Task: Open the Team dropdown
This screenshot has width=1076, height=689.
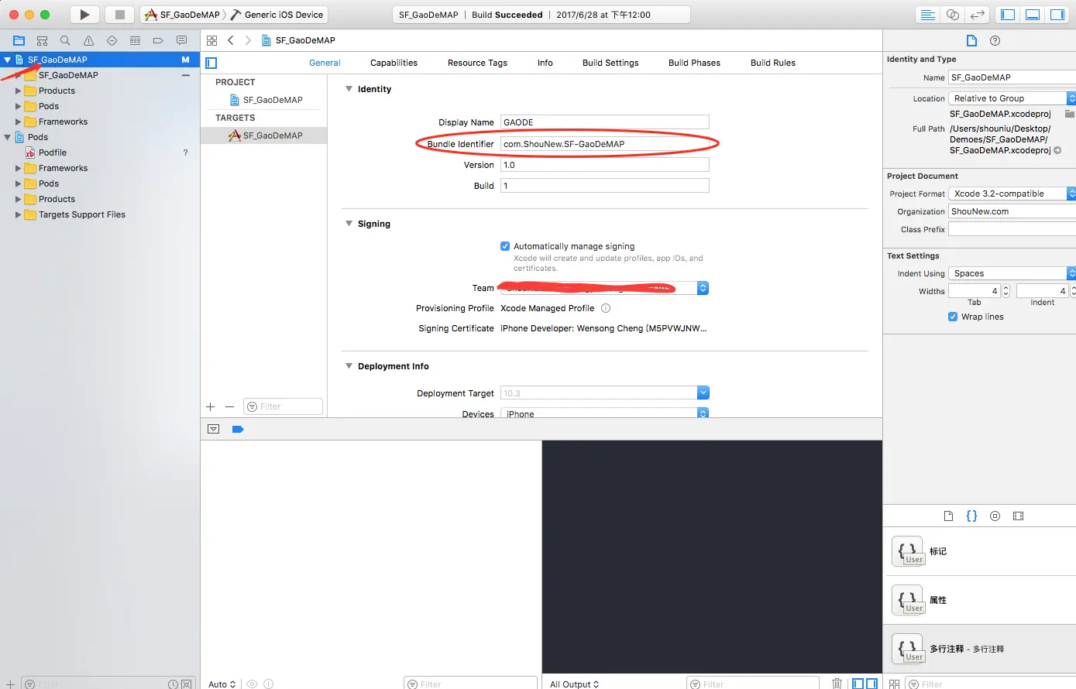Action: 604,288
